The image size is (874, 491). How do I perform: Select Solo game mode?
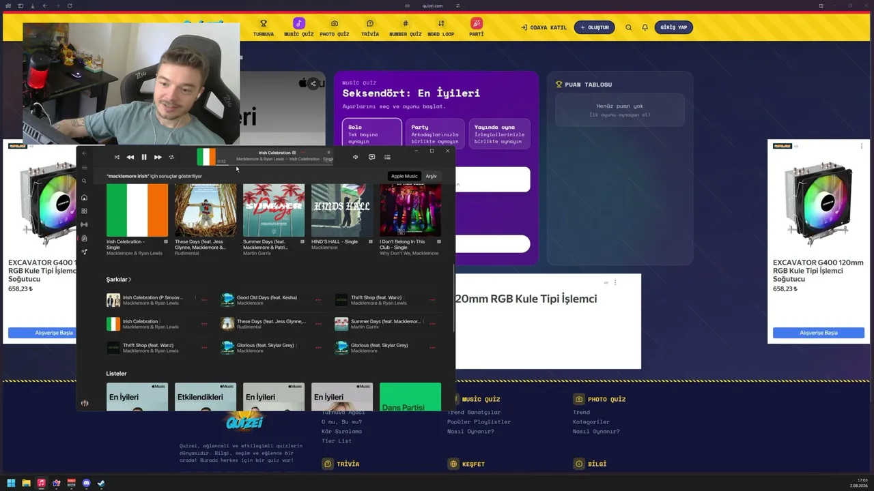pos(372,134)
